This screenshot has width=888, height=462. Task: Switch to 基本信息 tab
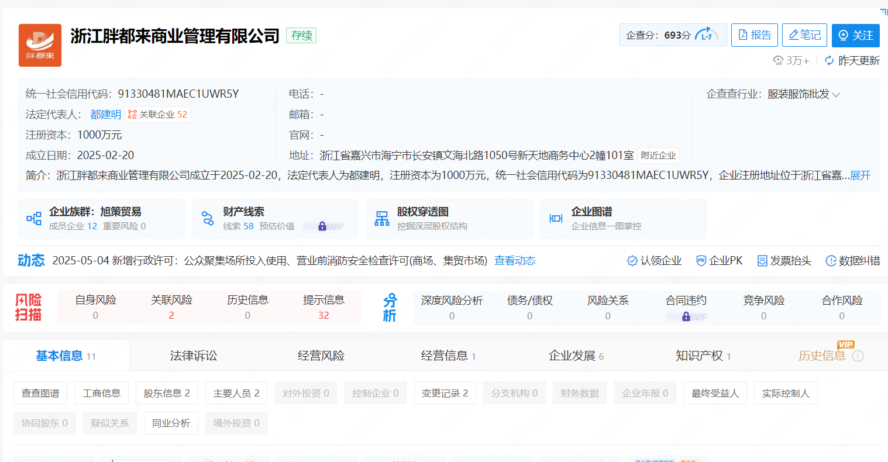(66, 356)
